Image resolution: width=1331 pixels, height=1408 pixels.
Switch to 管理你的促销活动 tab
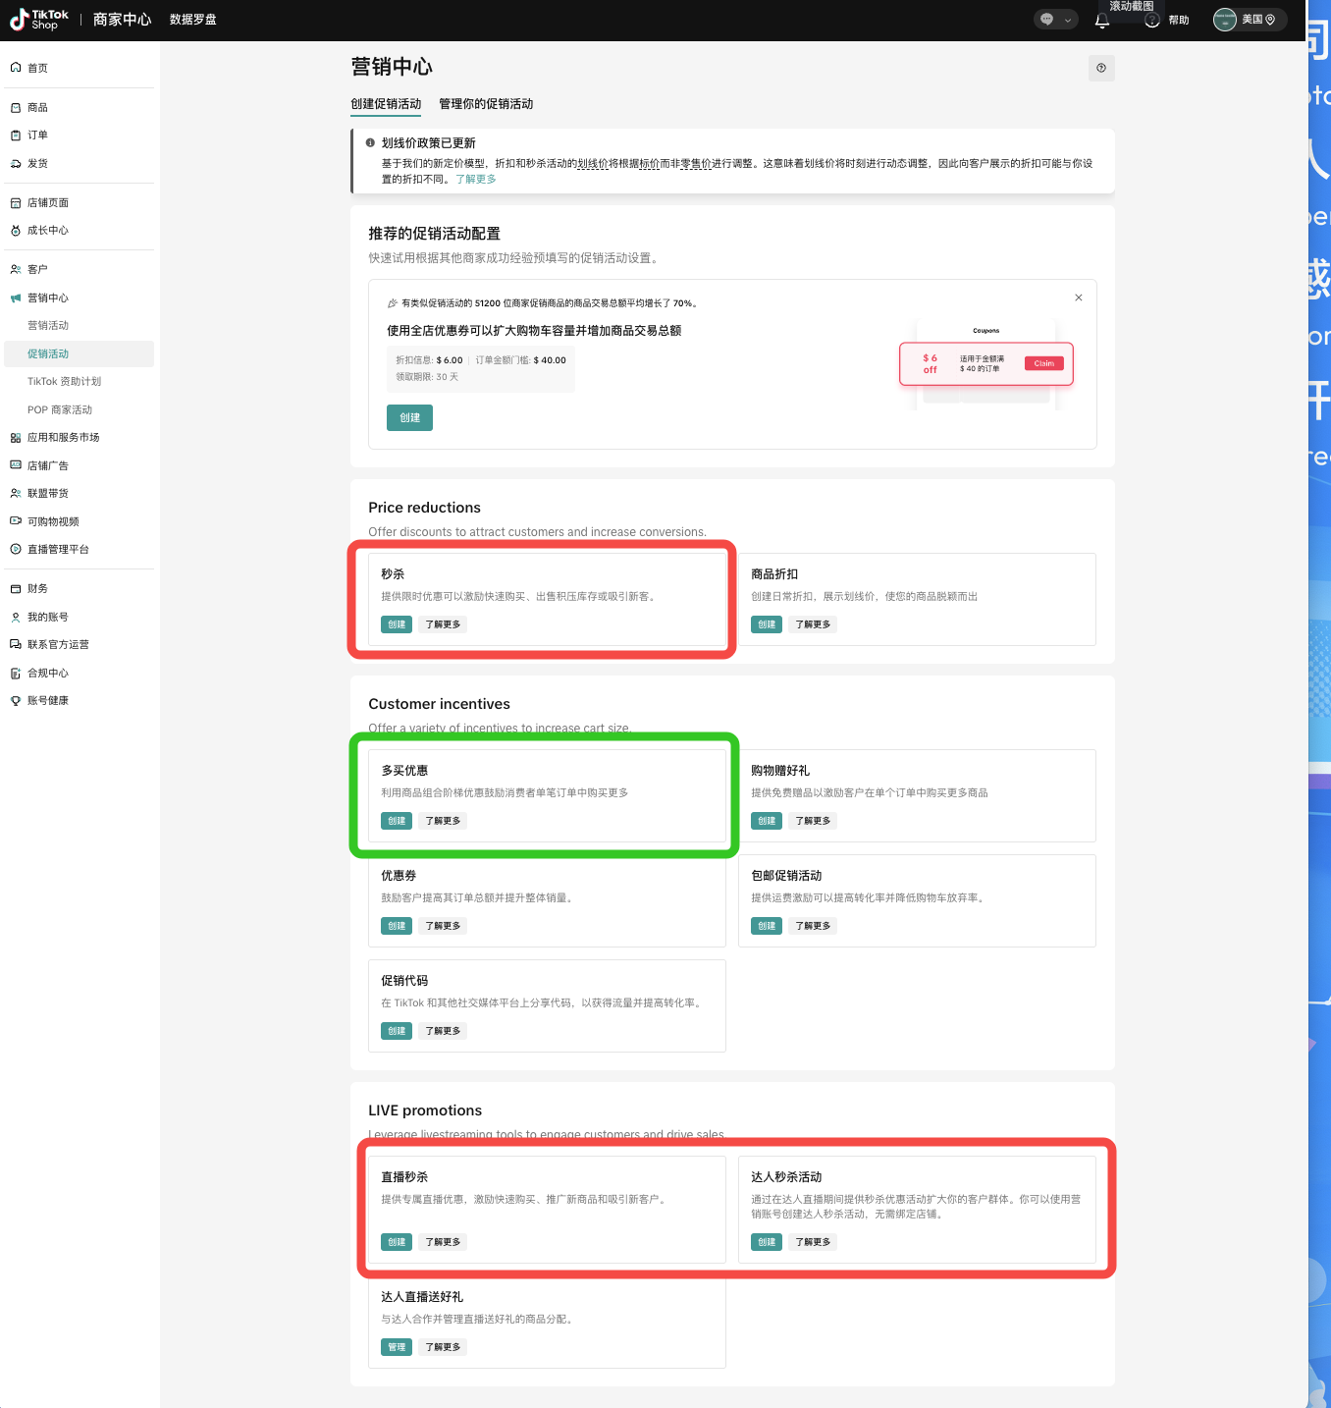486,104
